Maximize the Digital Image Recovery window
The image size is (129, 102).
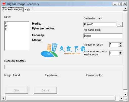coord(119,4)
